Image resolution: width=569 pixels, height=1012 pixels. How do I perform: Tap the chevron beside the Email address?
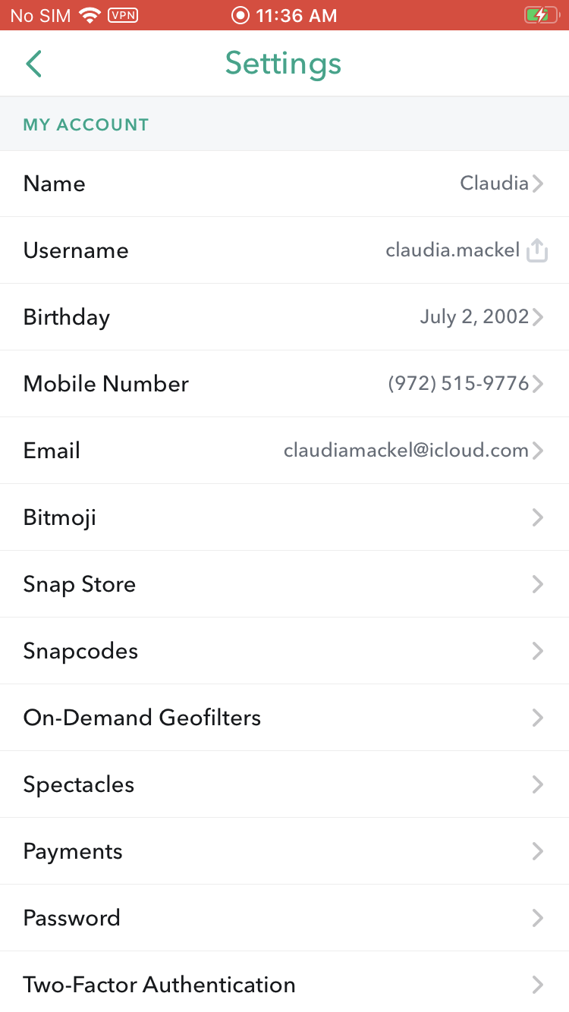tap(538, 451)
